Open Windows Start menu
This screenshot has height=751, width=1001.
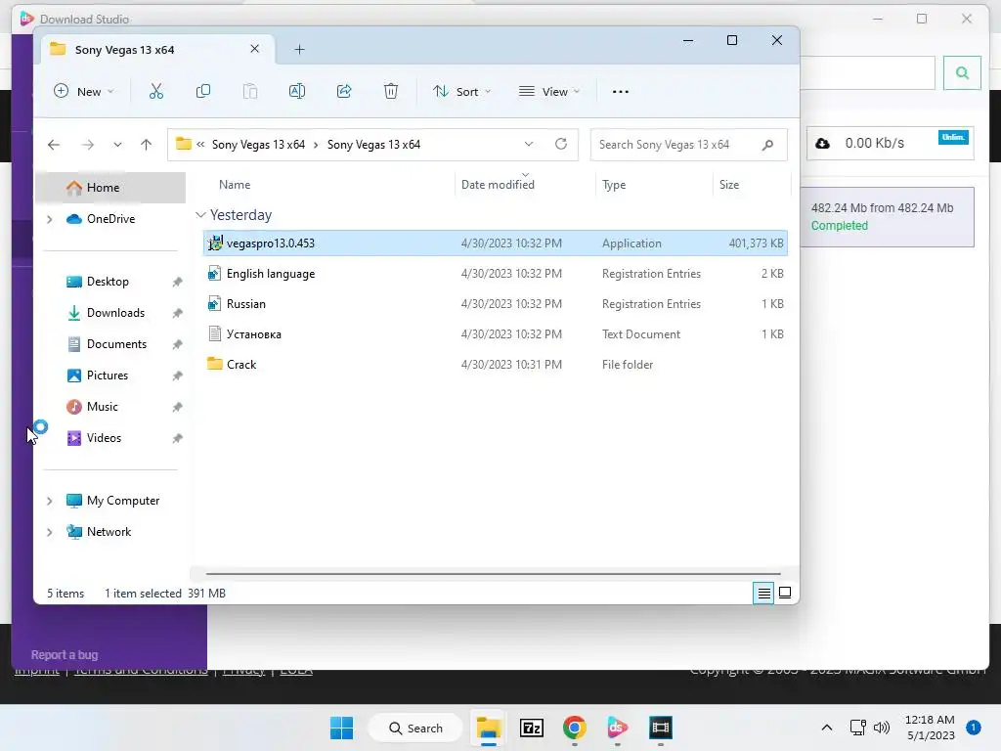(341, 728)
